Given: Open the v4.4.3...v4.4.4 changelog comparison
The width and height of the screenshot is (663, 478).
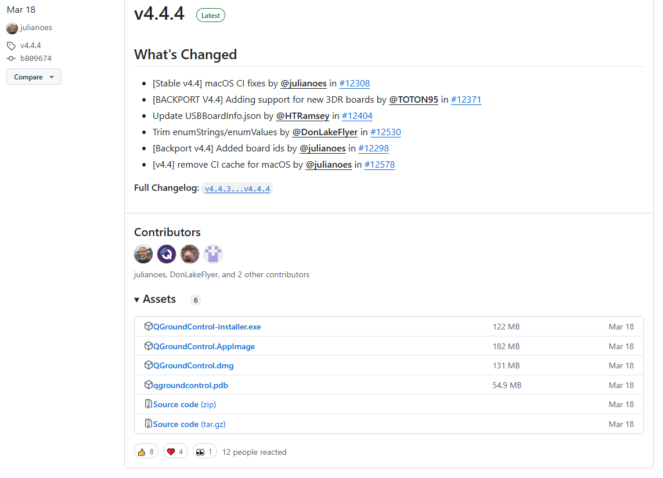Looking at the screenshot, I should click(x=237, y=188).
